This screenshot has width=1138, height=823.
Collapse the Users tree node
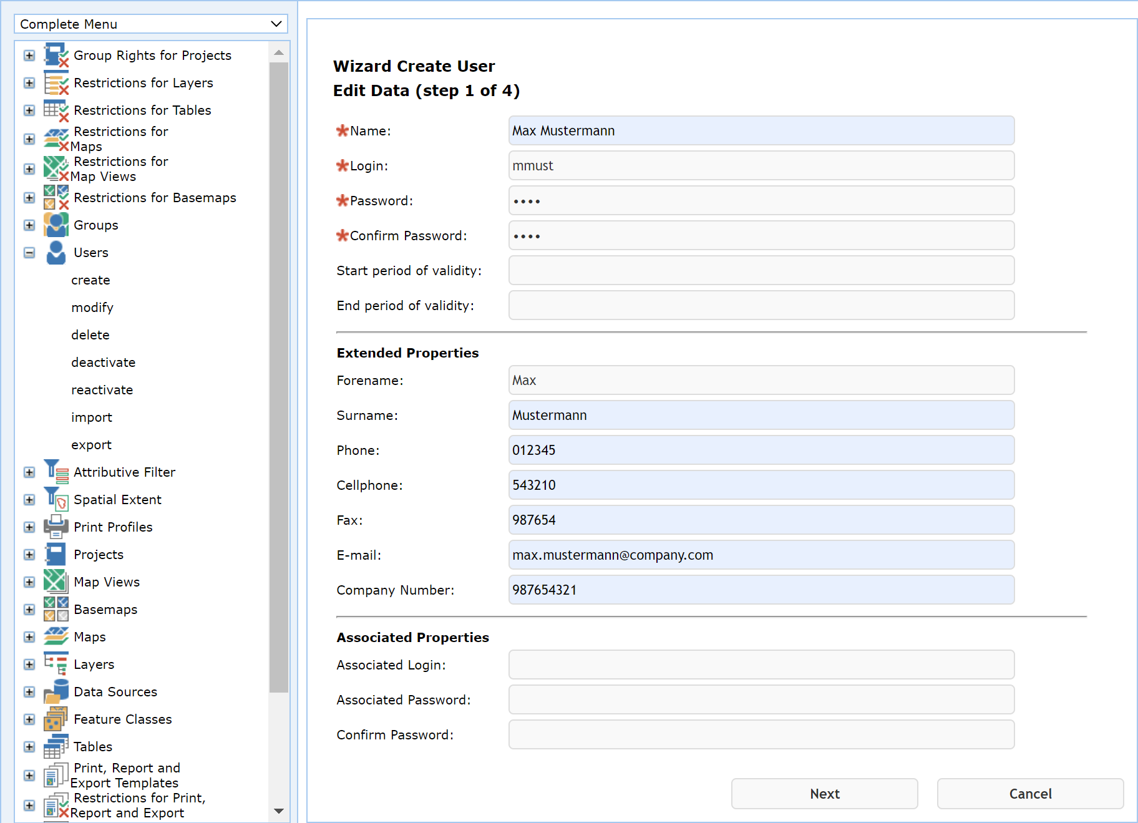tap(29, 252)
